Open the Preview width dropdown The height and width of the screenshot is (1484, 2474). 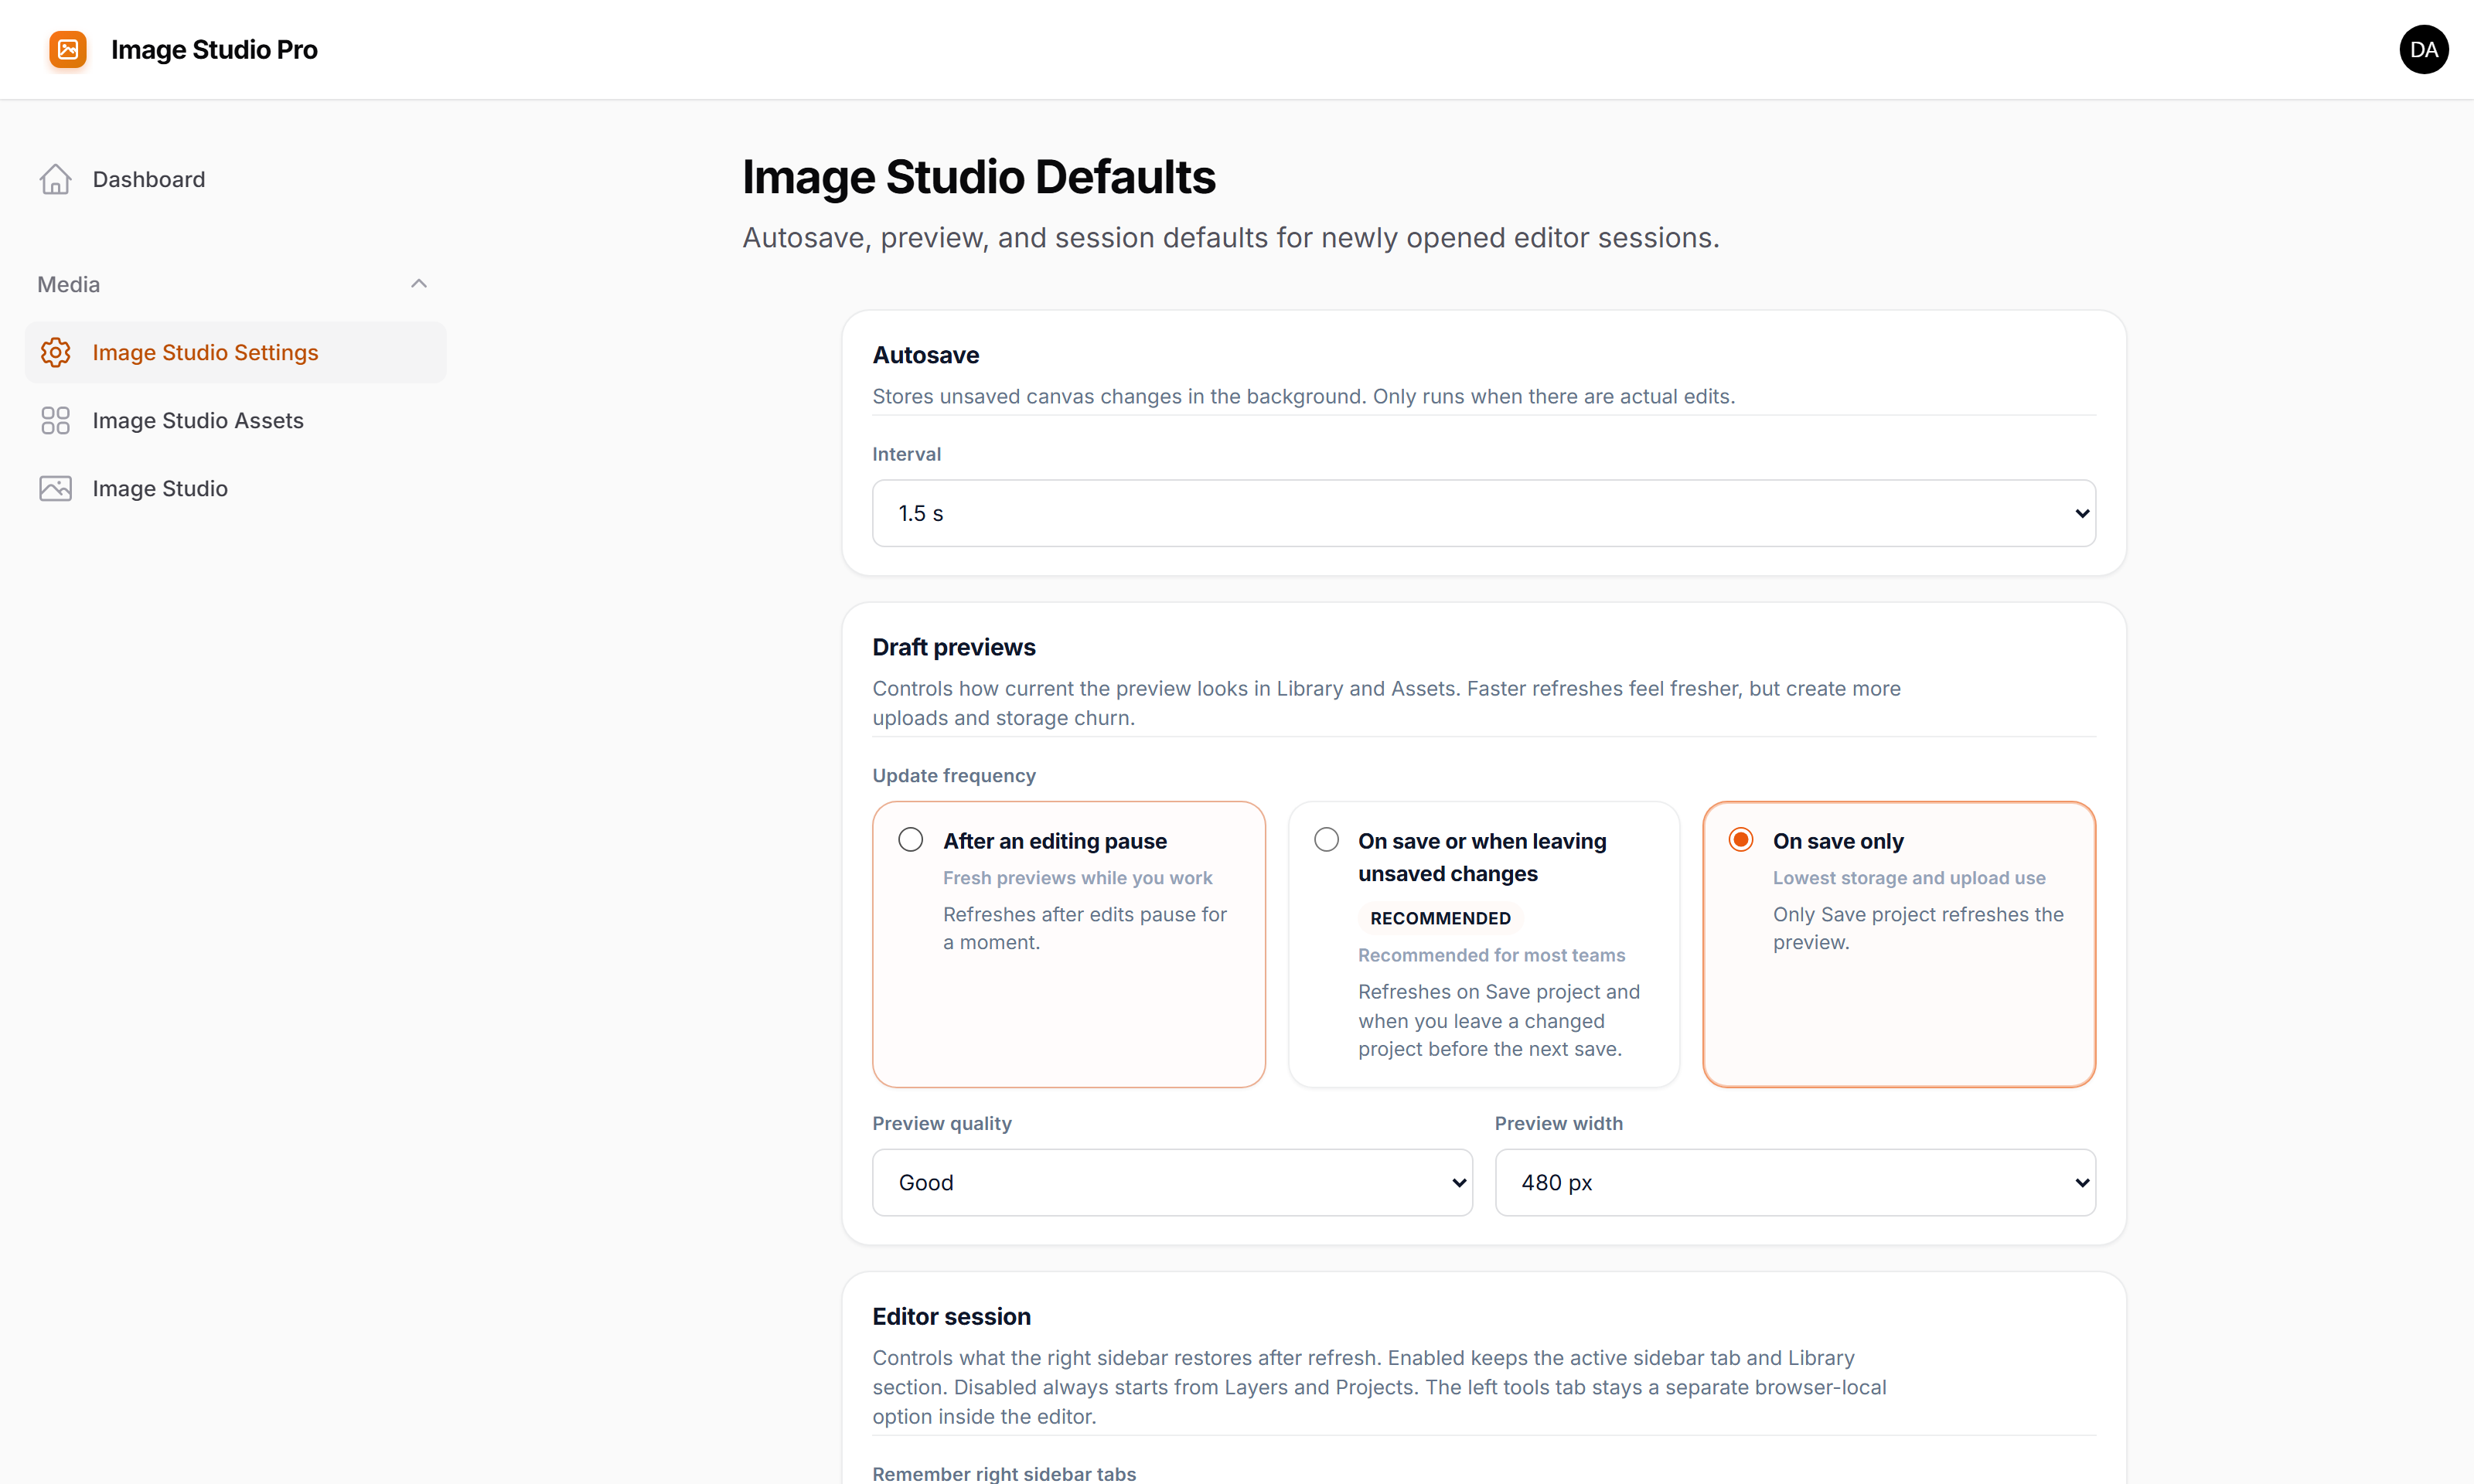(1794, 1182)
